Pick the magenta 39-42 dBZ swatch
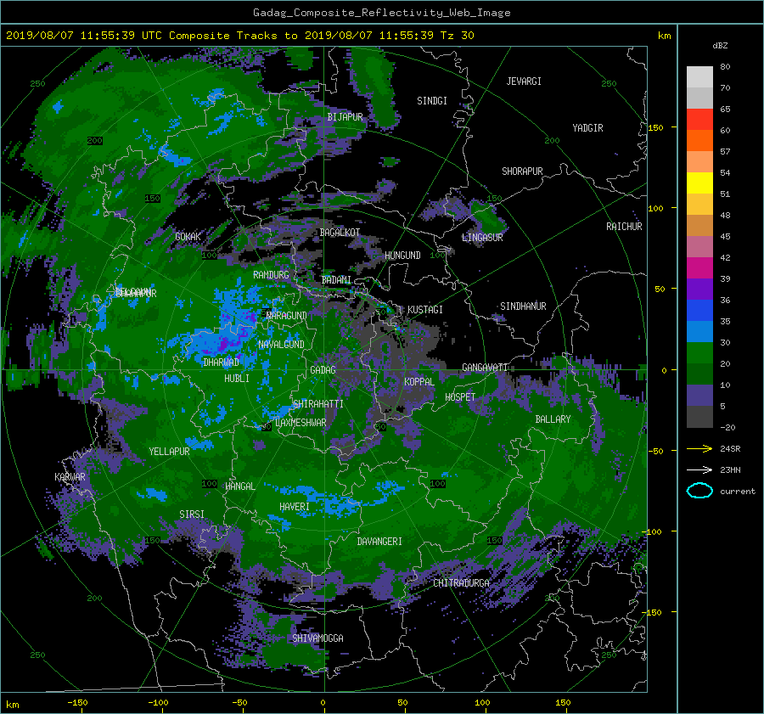Image resolution: width=764 pixels, height=714 pixels. point(699,268)
